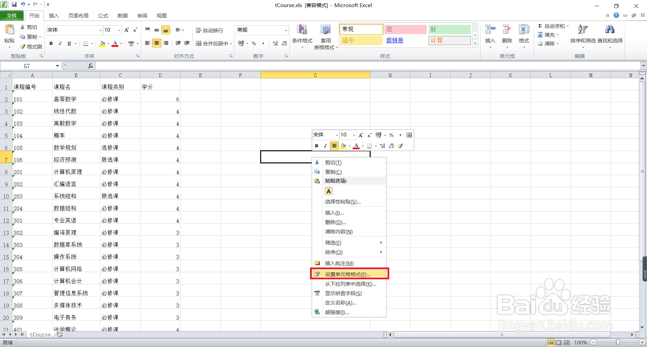
Task: Click Find and Select (查找和选择) binoculars
Action: coord(610,30)
